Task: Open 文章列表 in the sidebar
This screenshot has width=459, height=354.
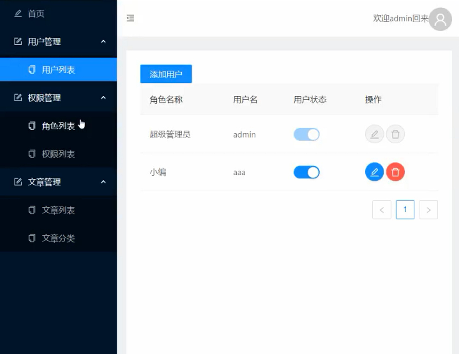Action: [x=58, y=210]
